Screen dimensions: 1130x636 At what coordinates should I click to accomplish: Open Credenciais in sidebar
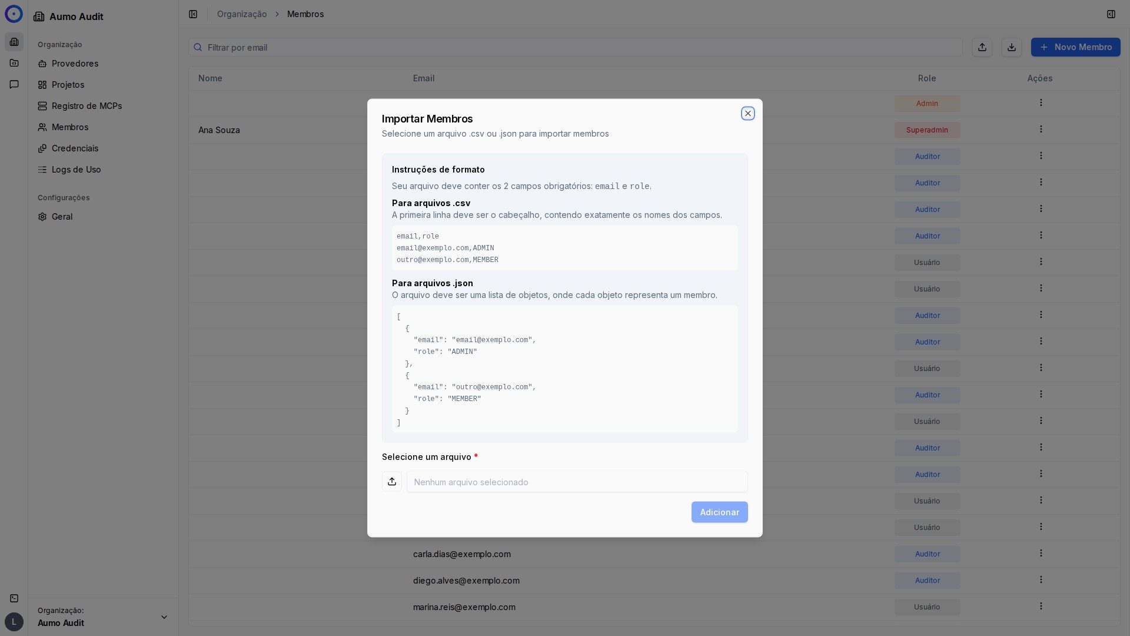coord(104,148)
